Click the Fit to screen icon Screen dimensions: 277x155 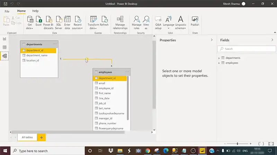(x=271, y=144)
